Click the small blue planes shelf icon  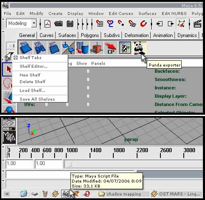point(68,47)
